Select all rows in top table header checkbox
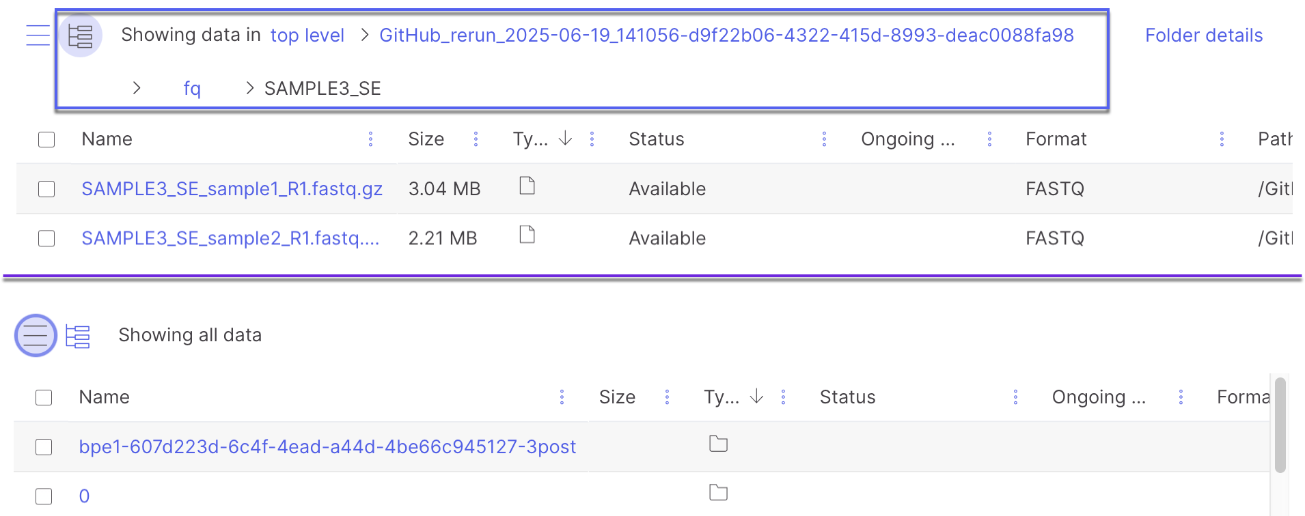 click(x=46, y=140)
